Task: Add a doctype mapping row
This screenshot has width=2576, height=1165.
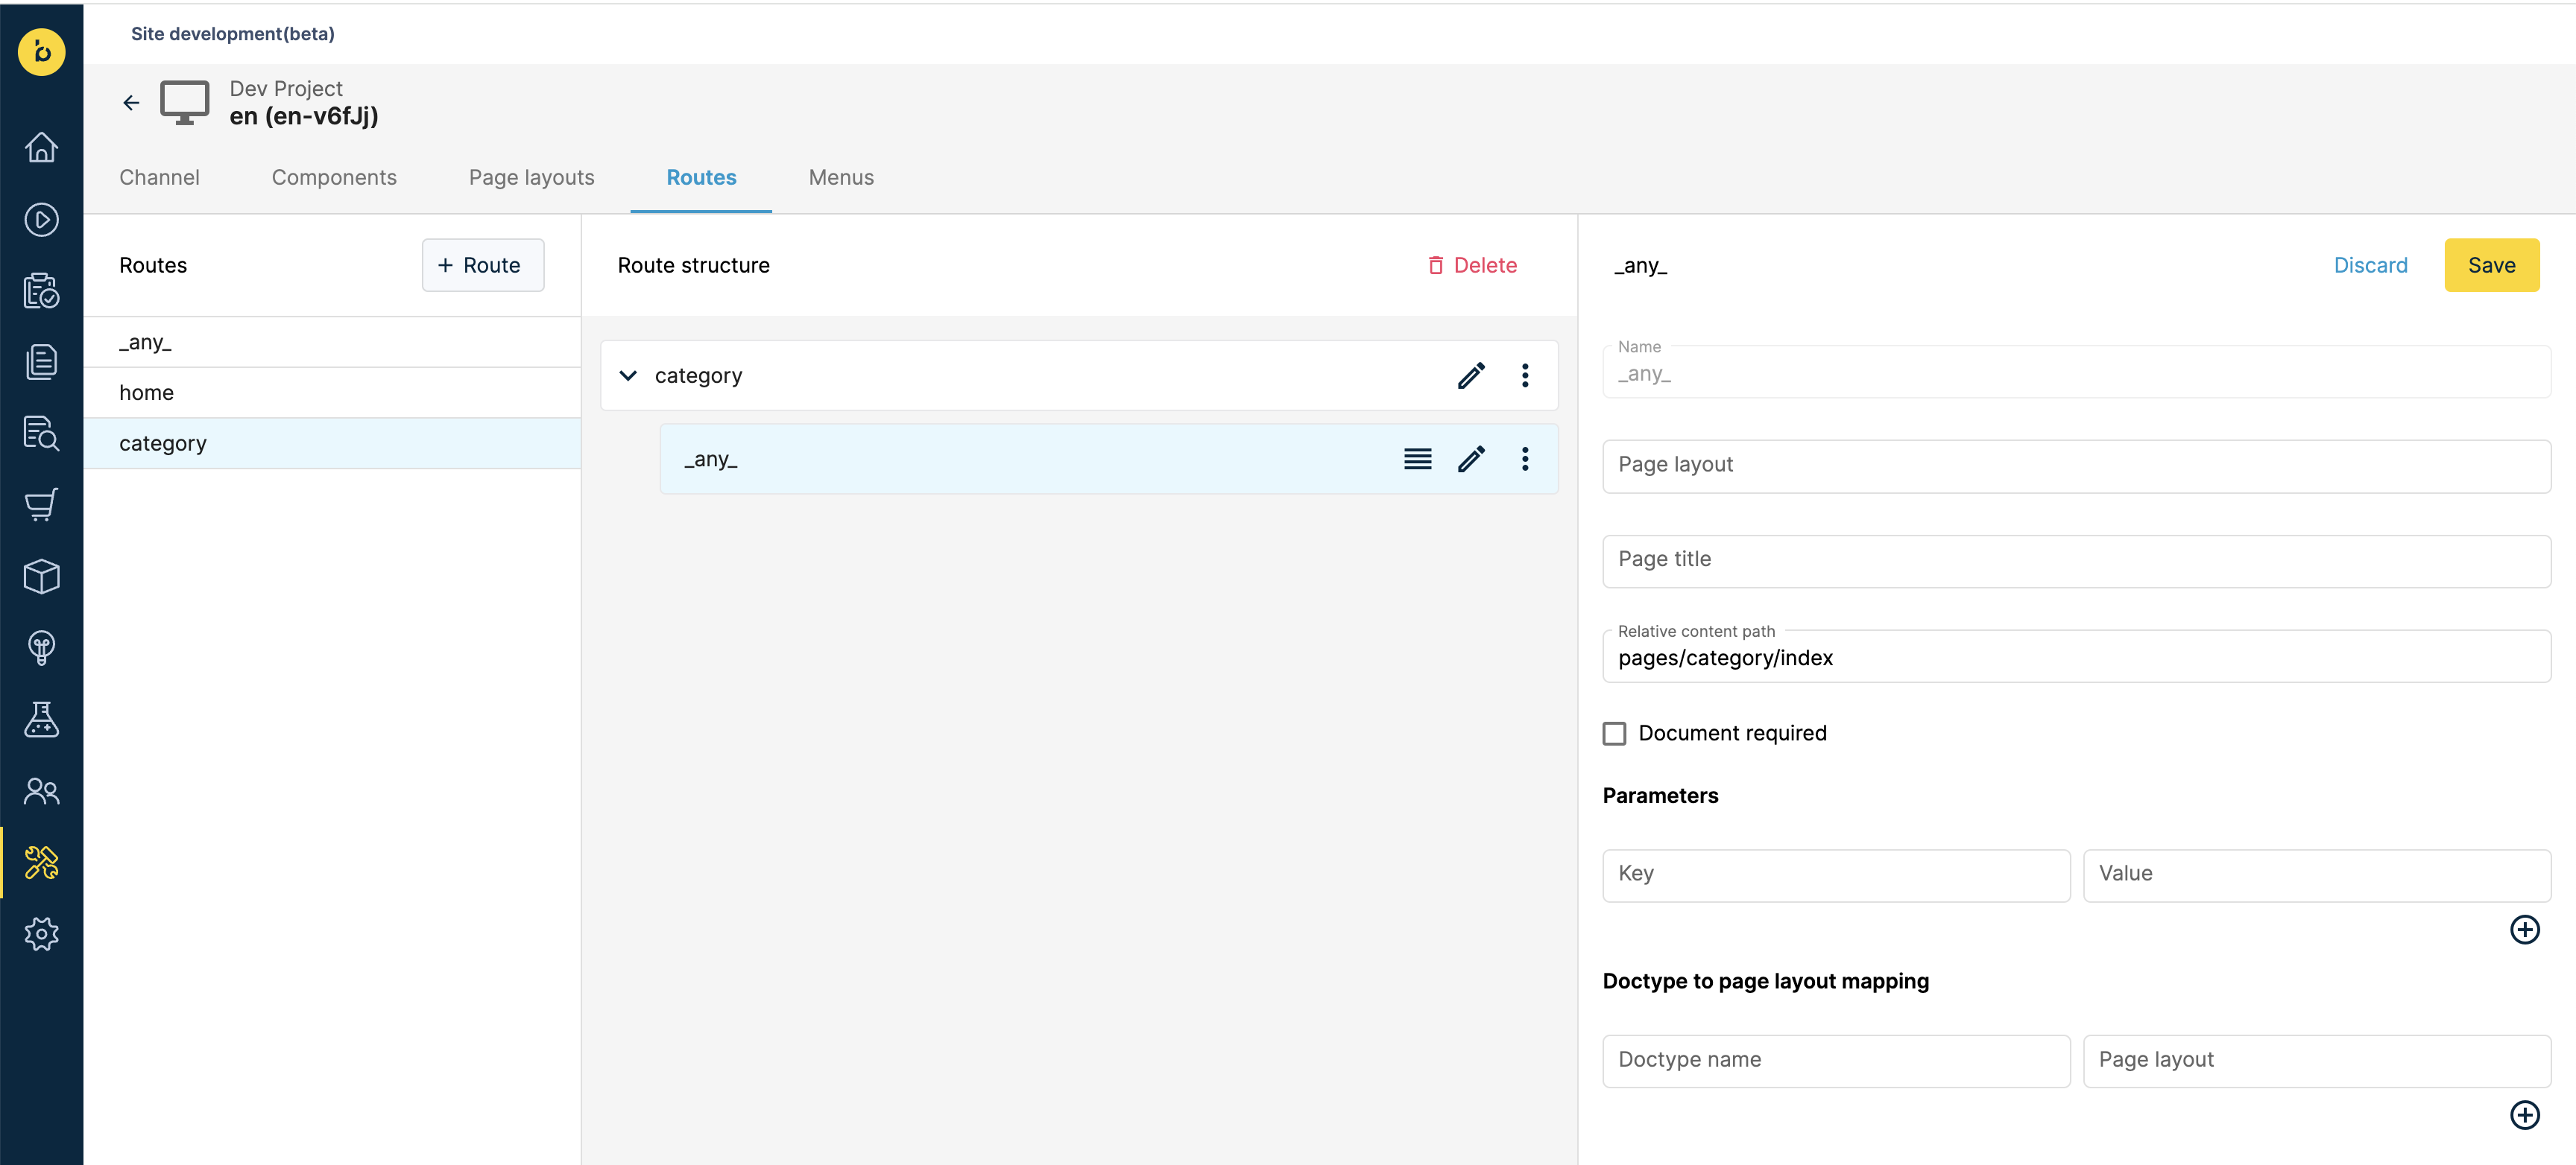Action: pos(2525,1115)
